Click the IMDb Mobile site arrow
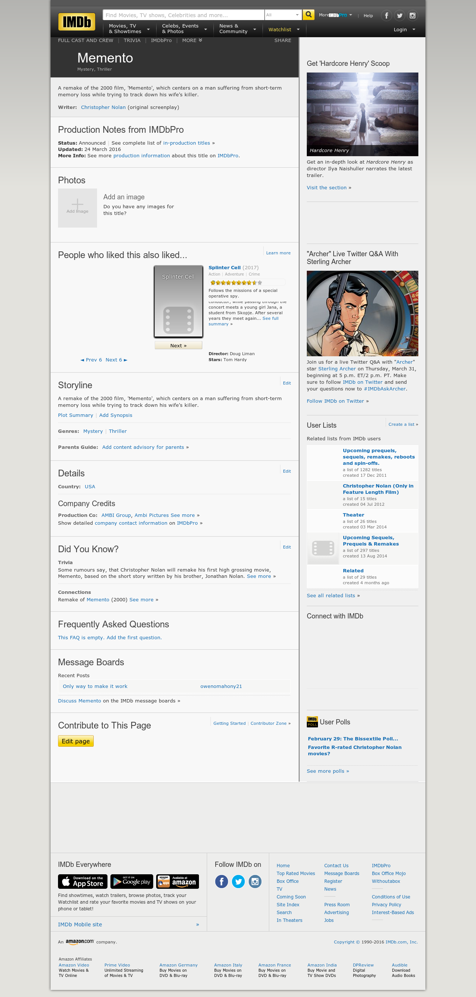 (197, 924)
